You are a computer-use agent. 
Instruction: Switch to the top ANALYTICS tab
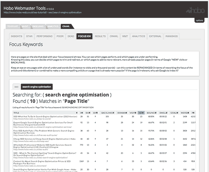[53, 26]
